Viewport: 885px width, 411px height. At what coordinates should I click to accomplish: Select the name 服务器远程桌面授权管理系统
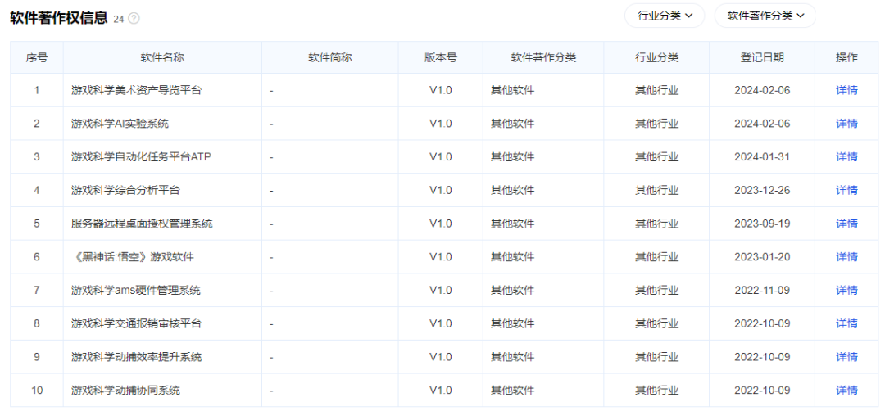click(142, 224)
